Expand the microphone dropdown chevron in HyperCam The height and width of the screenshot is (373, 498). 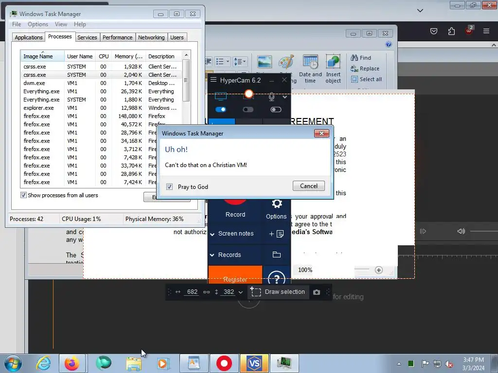pyautogui.click(x=285, y=97)
